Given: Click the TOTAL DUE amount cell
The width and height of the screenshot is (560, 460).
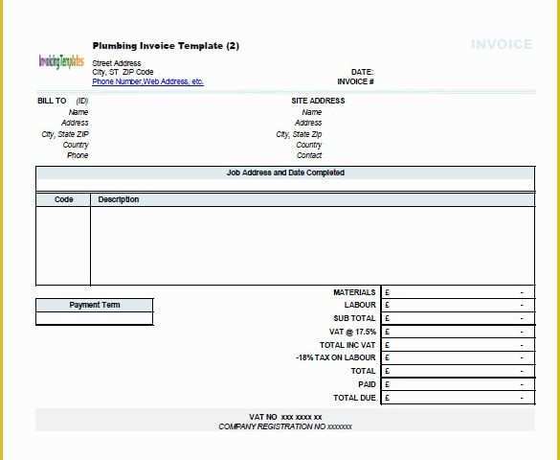Looking at the screenshot, I should point(458,398).
